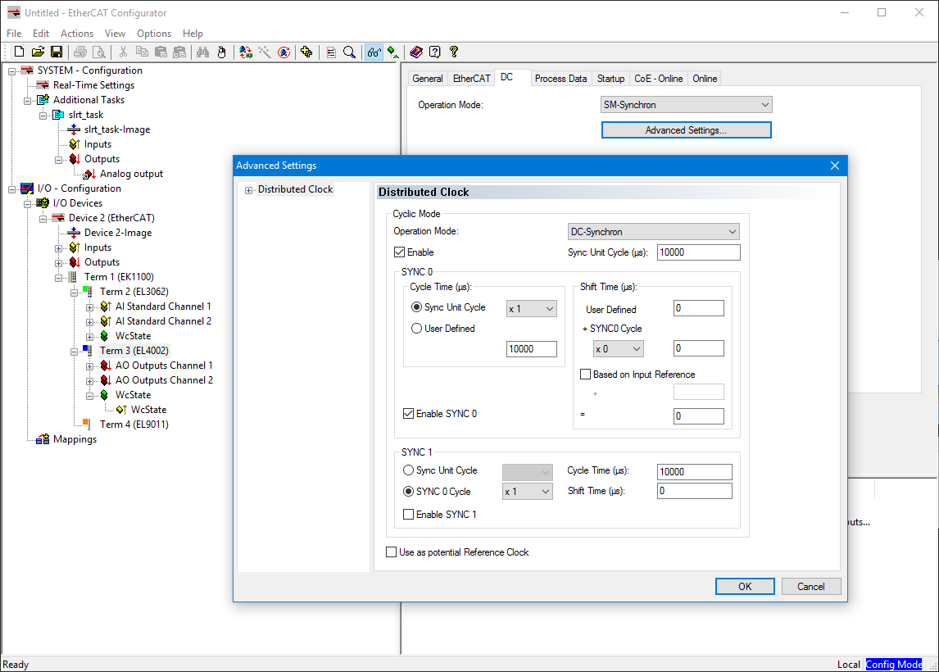Save configuration with the floppy disk icon
Image resolution: width=939 pixels, height=672 pixels.
tap(57, 52)
